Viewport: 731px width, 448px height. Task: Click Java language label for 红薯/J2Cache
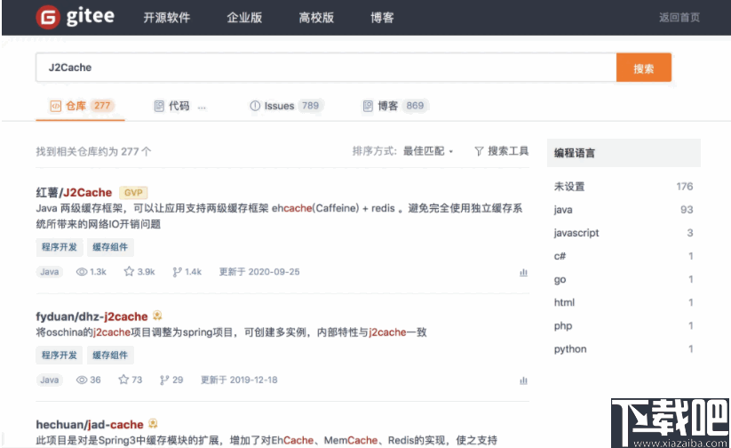pos(50,272)
